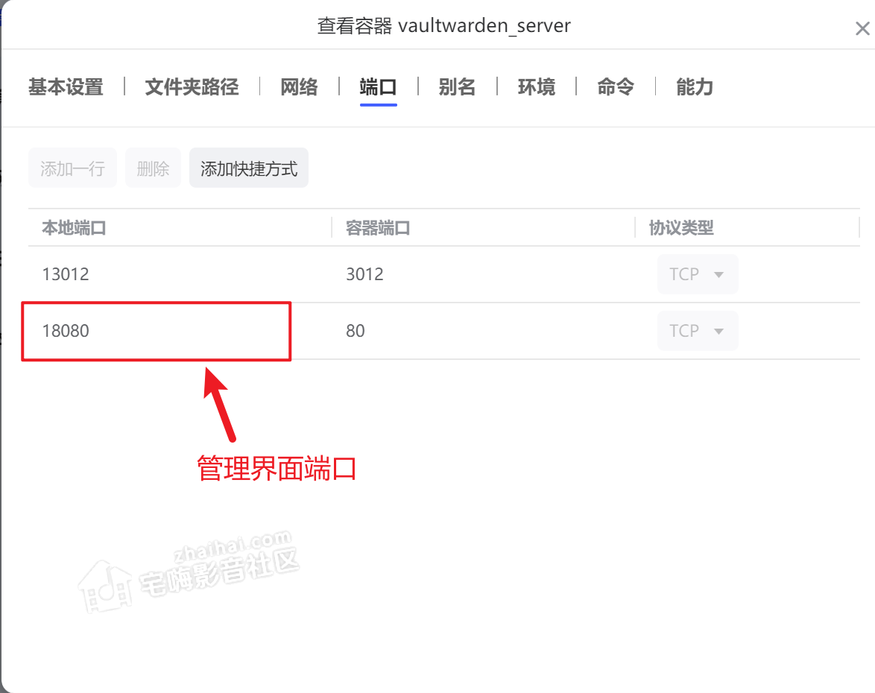Image resolution: width=875 pixels, height=693 pixels.
Task: Open TCP protocol dropdown for port 18080
Action: (698, 331)
